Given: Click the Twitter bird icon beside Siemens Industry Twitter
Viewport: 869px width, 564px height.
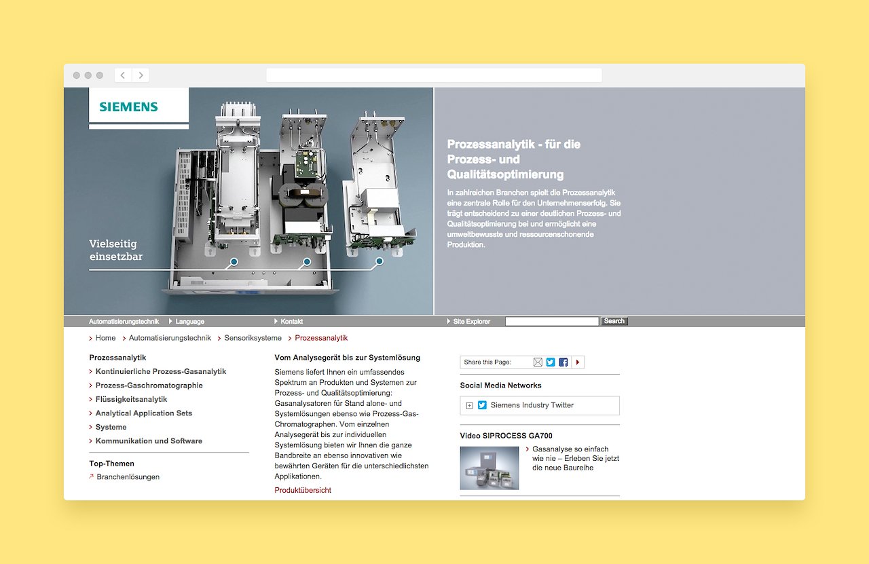Looking at the screenshot, I should click(x=482, y=405).
